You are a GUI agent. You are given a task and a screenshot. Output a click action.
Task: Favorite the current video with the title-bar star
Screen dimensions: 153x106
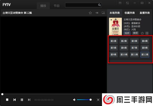(90, 13)
